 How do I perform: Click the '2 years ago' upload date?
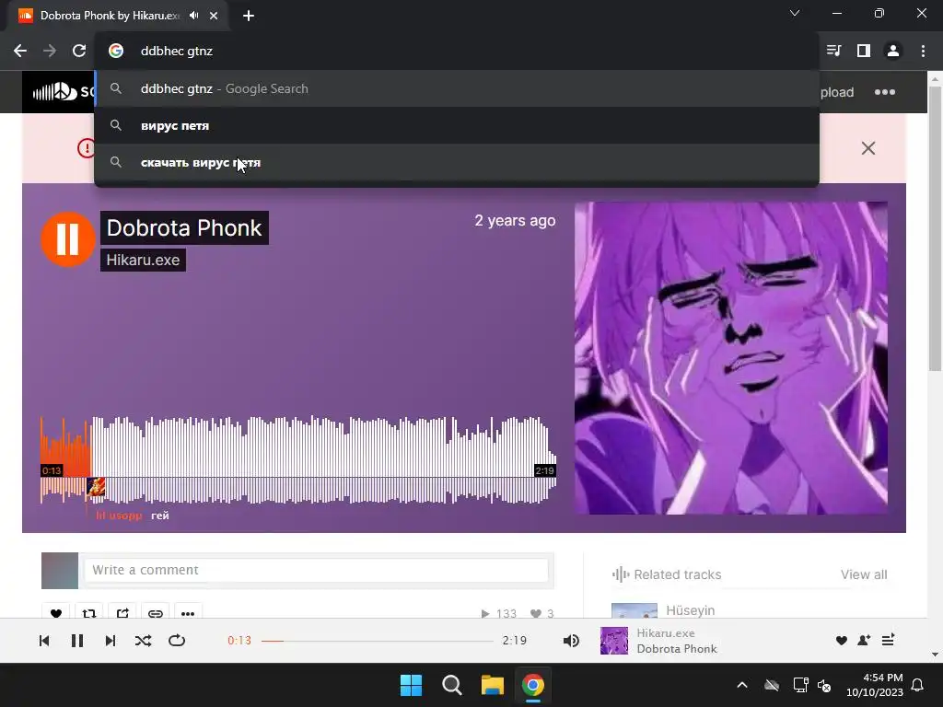(x=515, y=221)
